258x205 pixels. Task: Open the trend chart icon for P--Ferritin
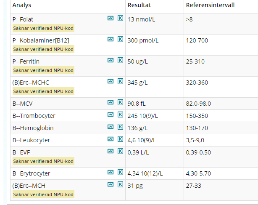click(x=111, y=60)
